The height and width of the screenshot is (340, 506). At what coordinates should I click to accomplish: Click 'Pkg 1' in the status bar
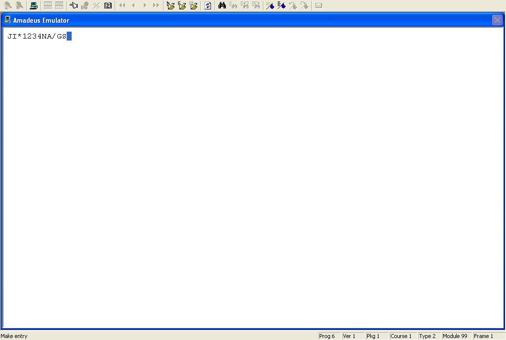(373, 336)
